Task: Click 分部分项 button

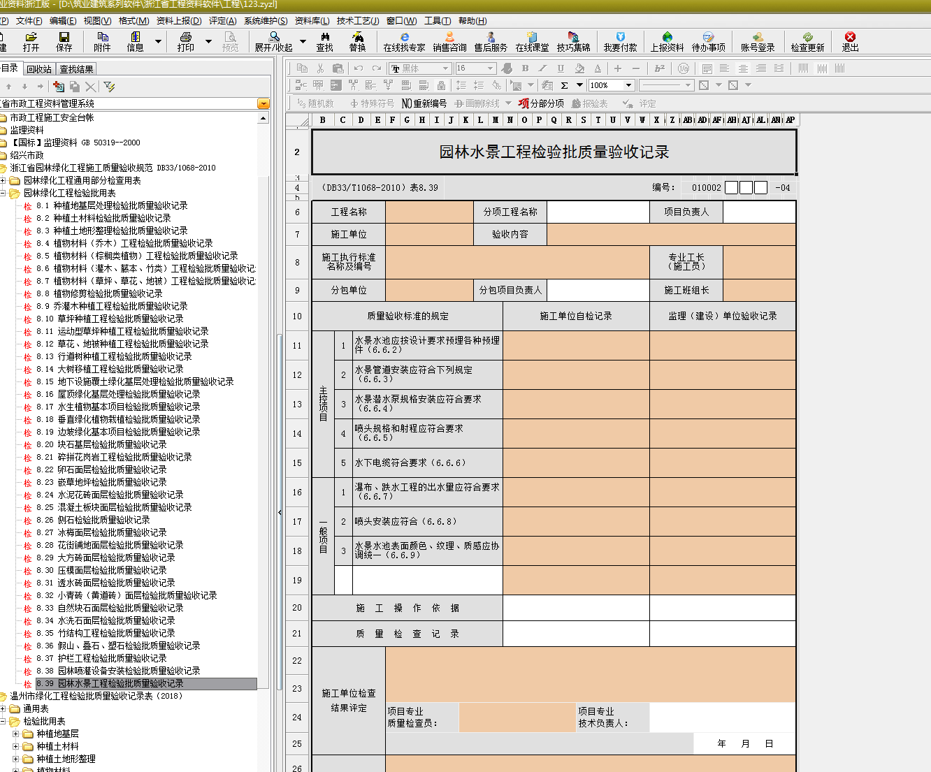Action: click(542, 103)
